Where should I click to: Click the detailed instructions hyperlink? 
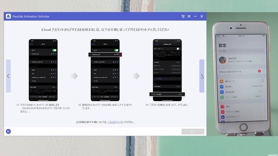pyautogui.click(x=115, y=122)
